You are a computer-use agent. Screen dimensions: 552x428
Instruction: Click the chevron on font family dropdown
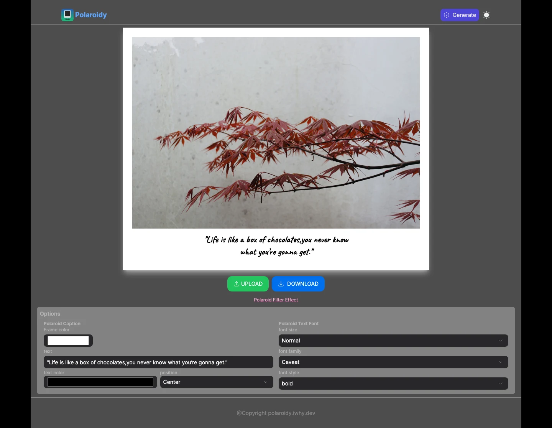click(x=501, y=362)
